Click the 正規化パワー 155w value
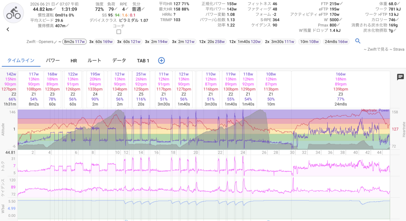The image size is (406, 221). tap(232, 4)
